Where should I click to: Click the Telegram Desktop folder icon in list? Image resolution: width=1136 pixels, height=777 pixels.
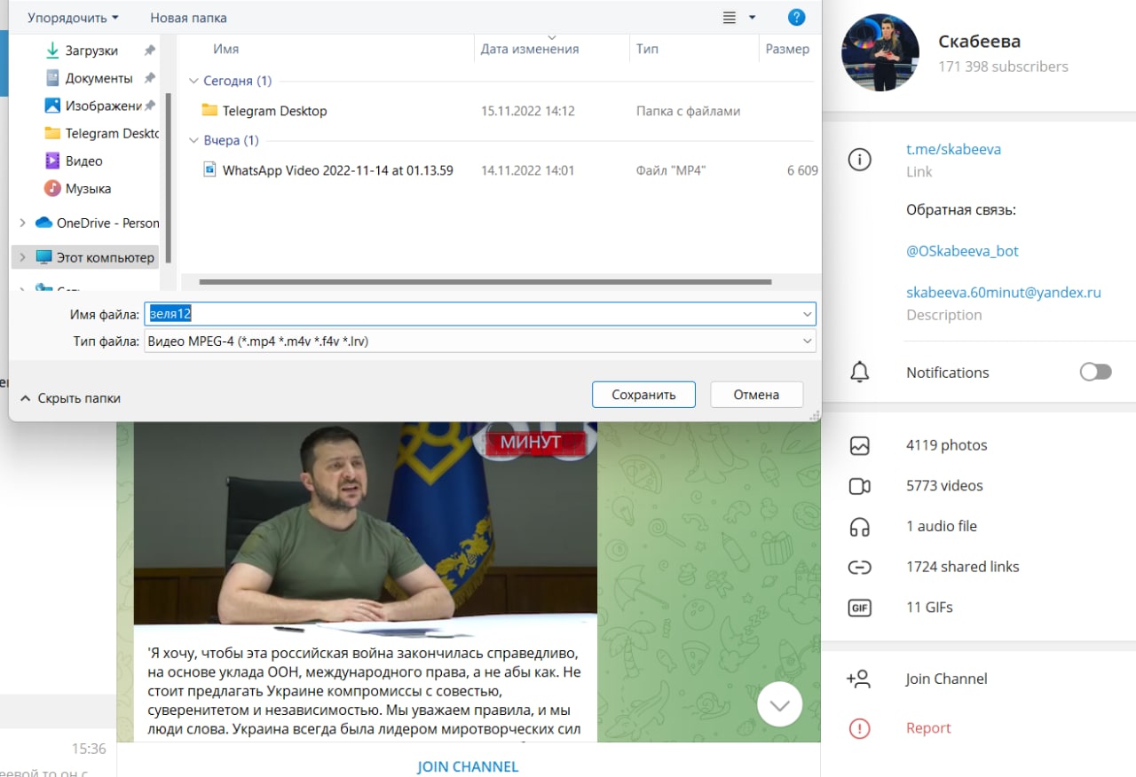pos(209,110)
